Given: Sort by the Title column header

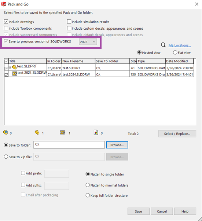Looking at the screenshot, I should [x=27, y=61].
